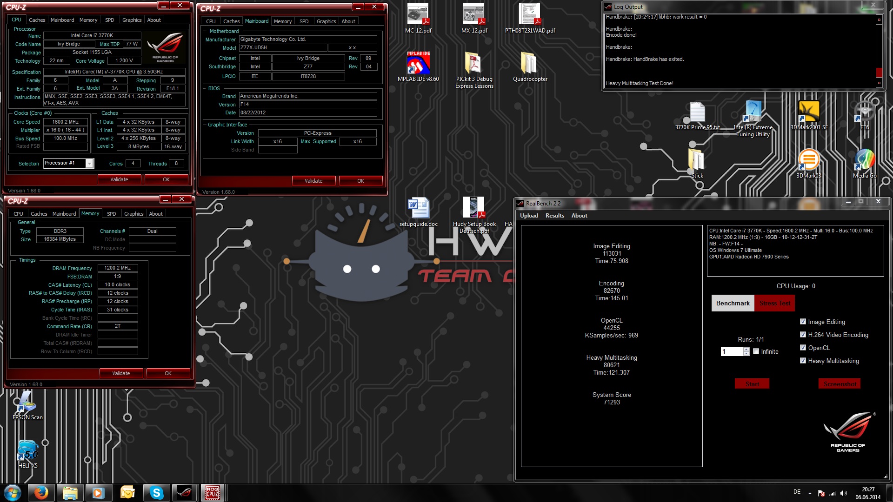
Task: Open the Stick folder on desktop
Action: [697, 164]
